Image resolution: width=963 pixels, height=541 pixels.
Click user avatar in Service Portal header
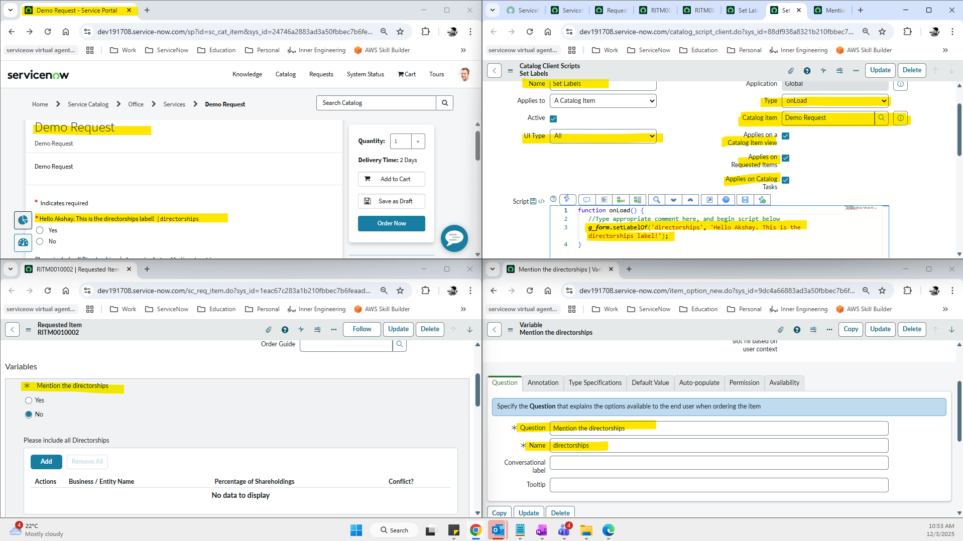(x=465, y=74)
